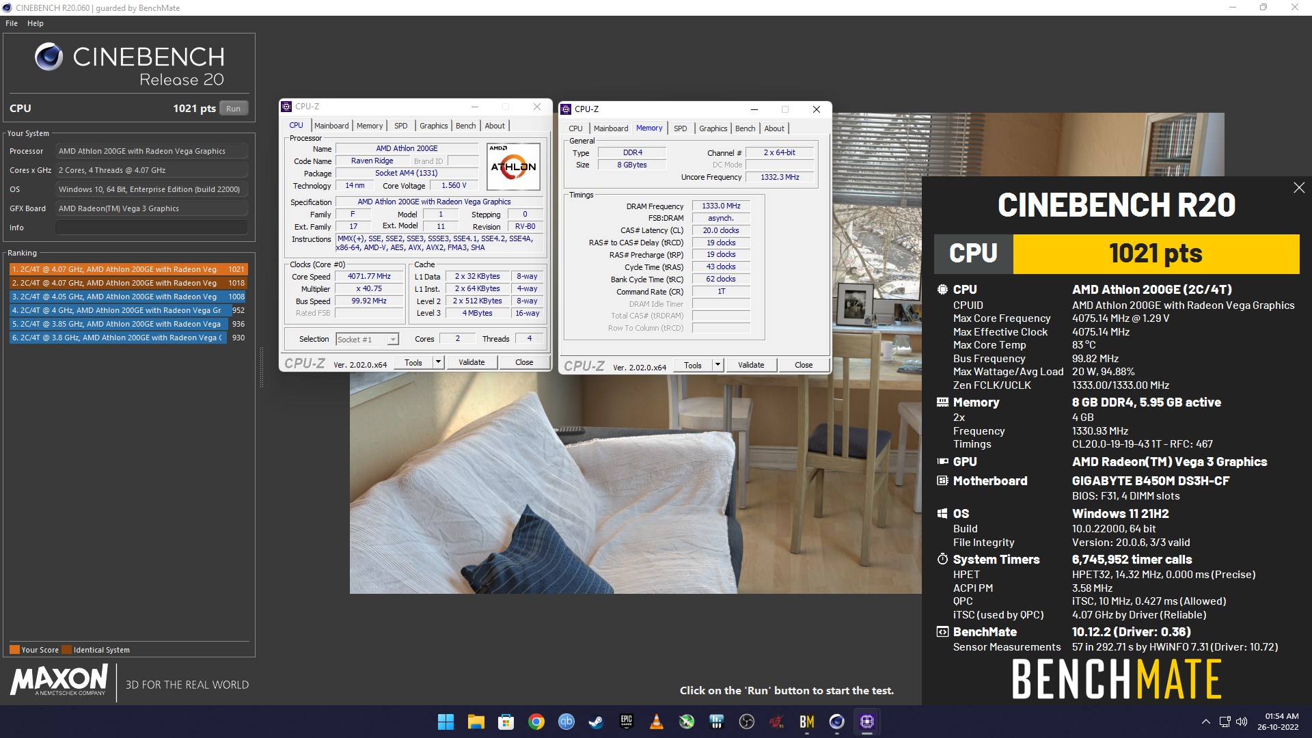Click the Athlon logo in CPU-Z

point(514,167)
